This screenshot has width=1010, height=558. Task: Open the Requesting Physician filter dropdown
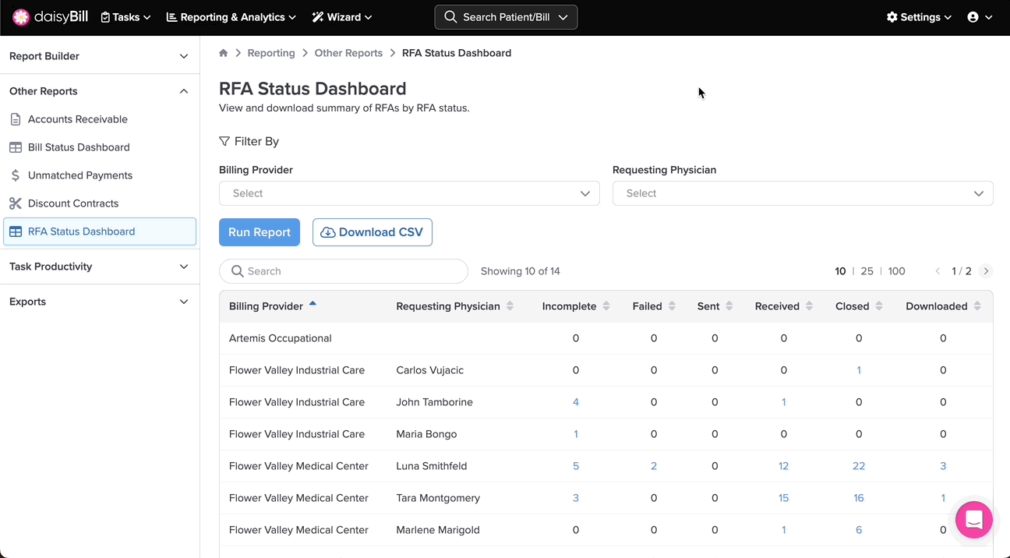(x=802, y=193)
